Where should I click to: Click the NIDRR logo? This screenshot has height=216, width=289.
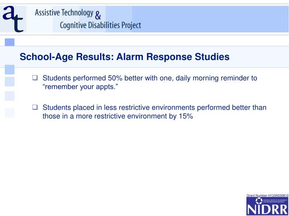[x=267, y=206]
